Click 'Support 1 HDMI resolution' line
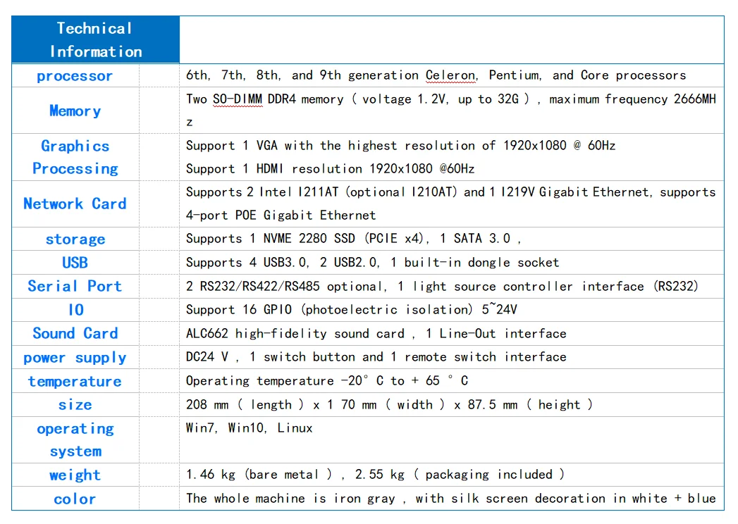 [x=331, y=168]
